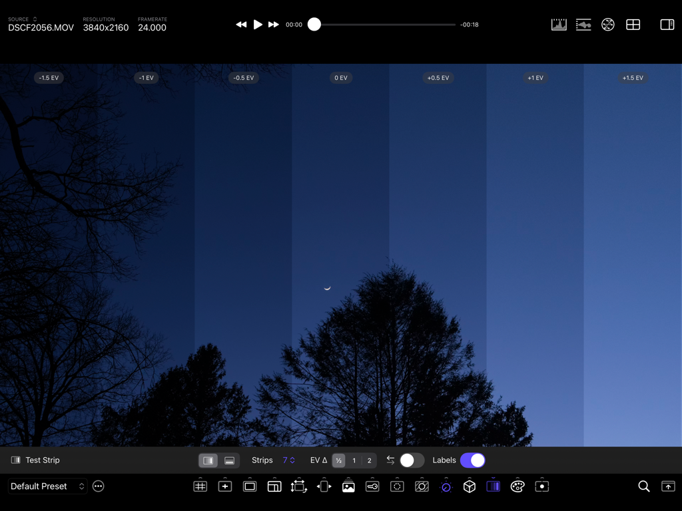Open the source file selector for DSCF2056.MOV
This screenshot has height=511, width=682.
[x=40, y=23]
